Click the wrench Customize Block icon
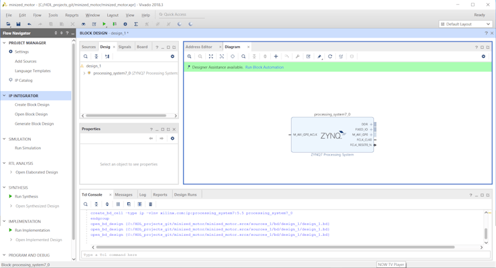496x268 pixels. click(x=298, y=56)
